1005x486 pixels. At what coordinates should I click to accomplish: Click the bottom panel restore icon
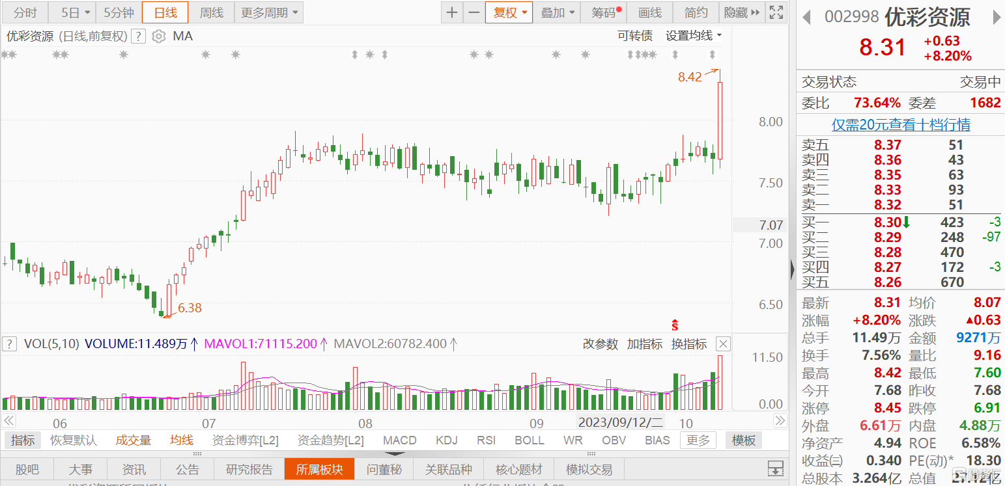[x=775, y=468]
